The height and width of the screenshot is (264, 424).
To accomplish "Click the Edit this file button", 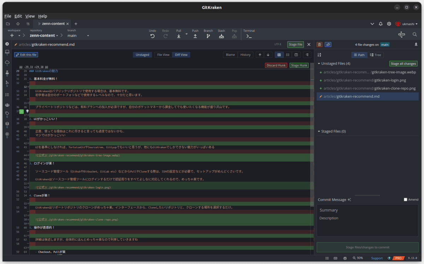I will click(26, 55).
